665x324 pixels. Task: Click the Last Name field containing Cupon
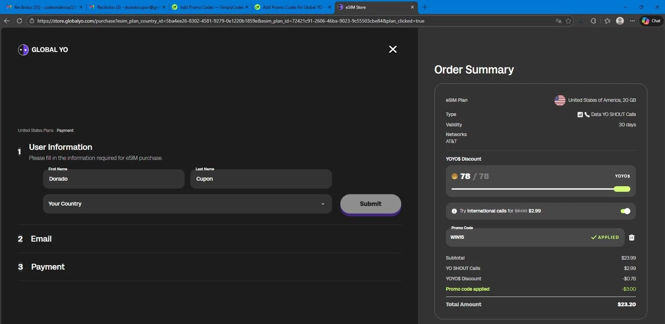[261, 179]
